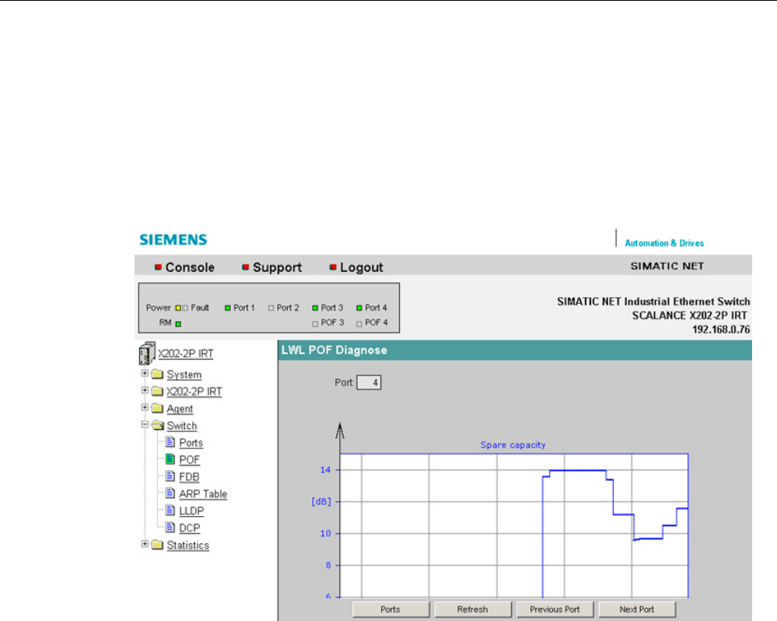Click the Spare capacity graph line
The image size is (777, 621).
pos(577,470)
